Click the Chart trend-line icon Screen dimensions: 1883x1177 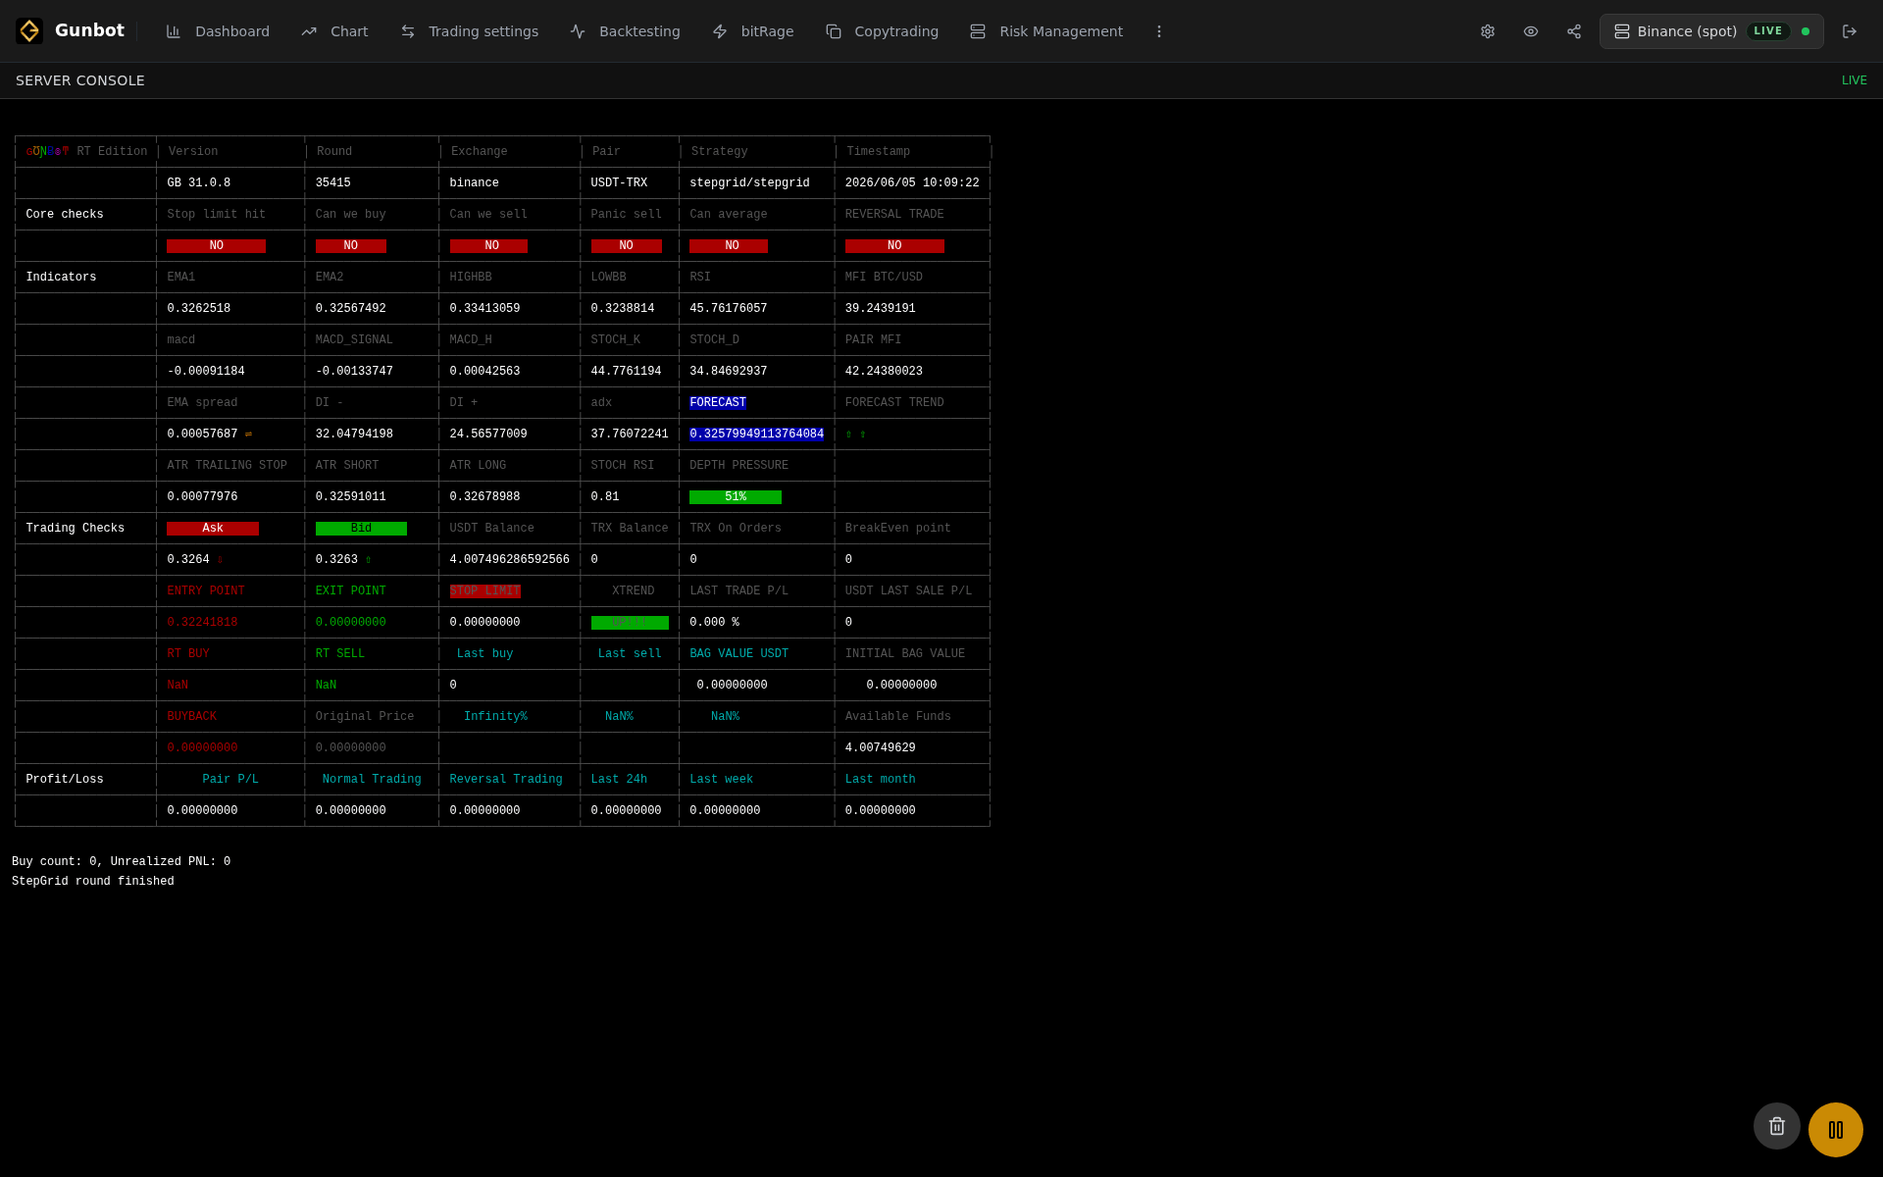[309, 31]
